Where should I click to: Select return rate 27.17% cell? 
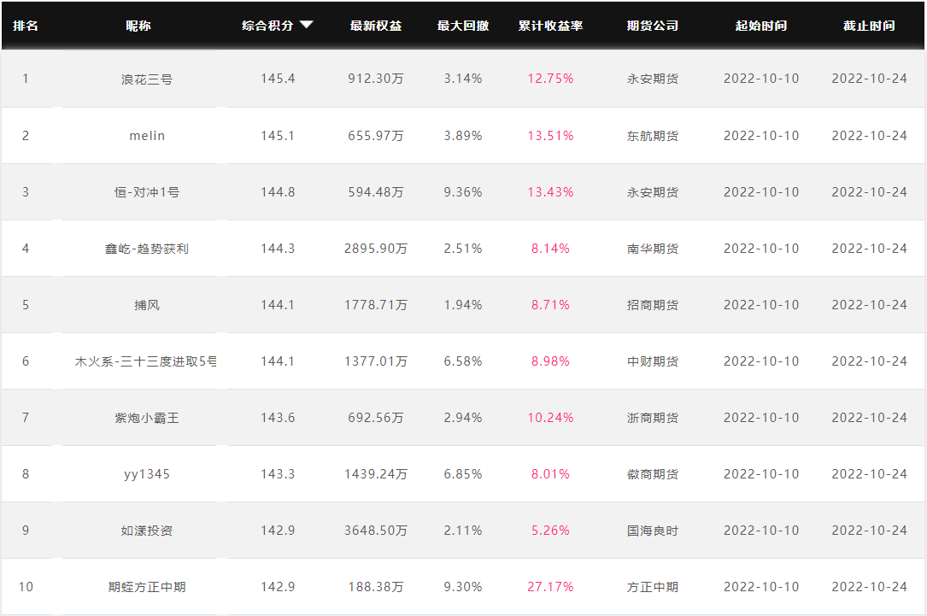(x=550, y=587)
